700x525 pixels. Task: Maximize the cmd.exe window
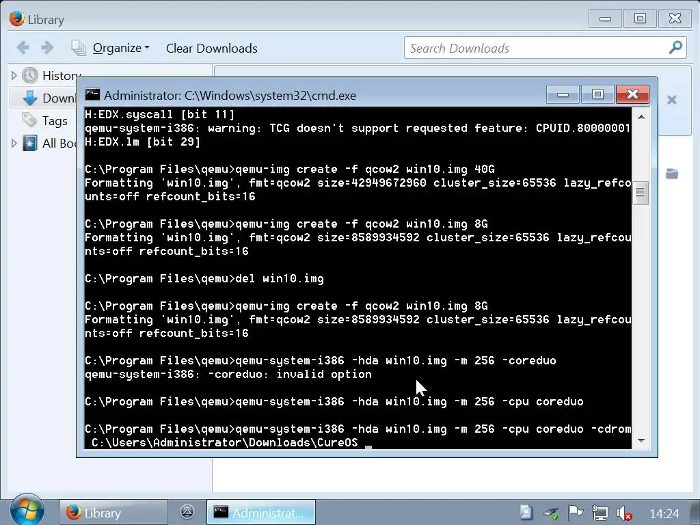click(597, 94)
